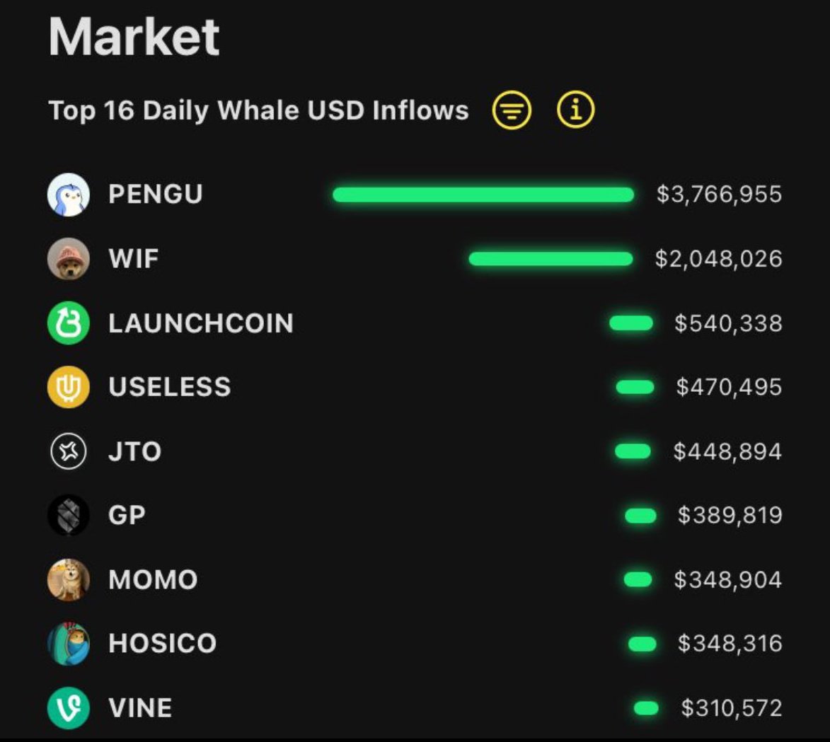Tap the WIF dog-with-hat token icon
Viewport: 830px width, 742px height.
pos(69,259)
